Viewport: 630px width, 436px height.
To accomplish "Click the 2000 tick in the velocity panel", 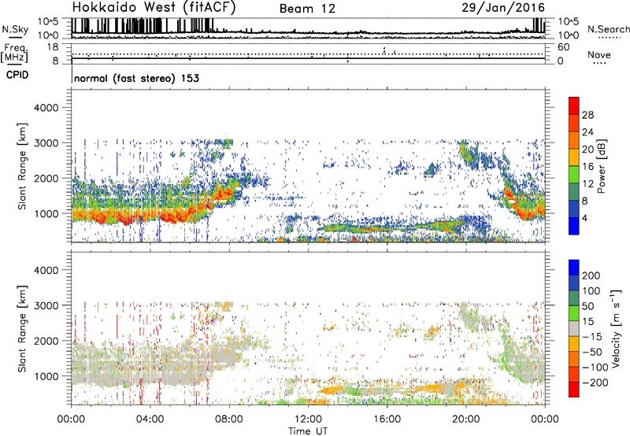I will [46, 341].
